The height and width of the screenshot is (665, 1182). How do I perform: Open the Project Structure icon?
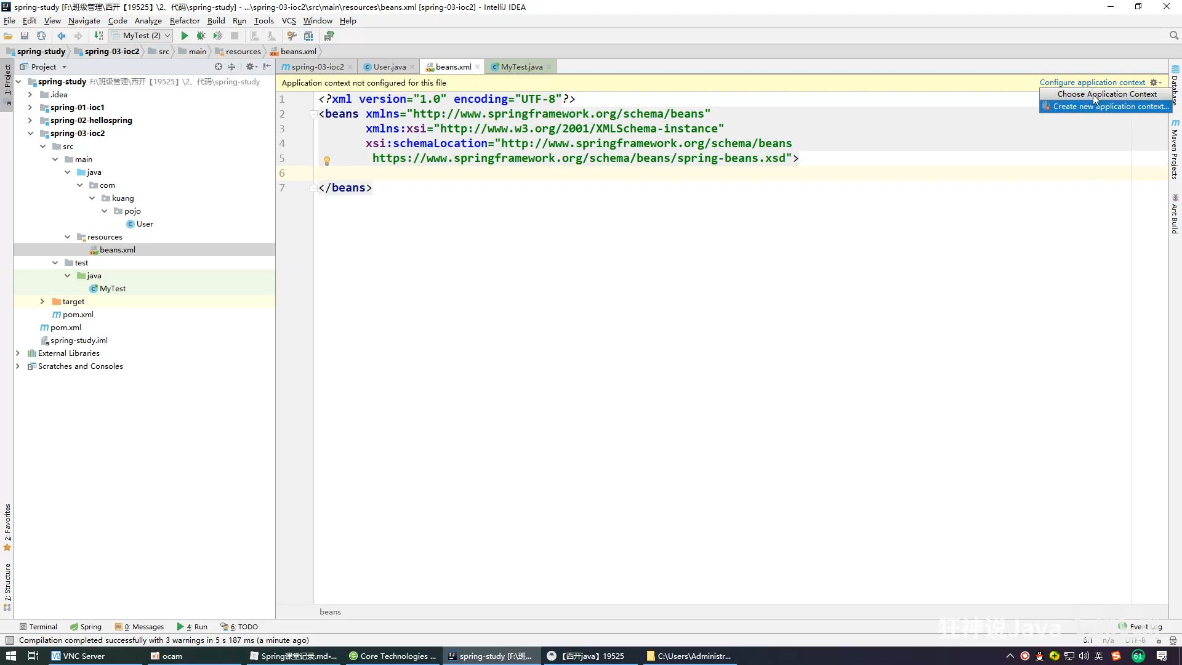[308, 36]
